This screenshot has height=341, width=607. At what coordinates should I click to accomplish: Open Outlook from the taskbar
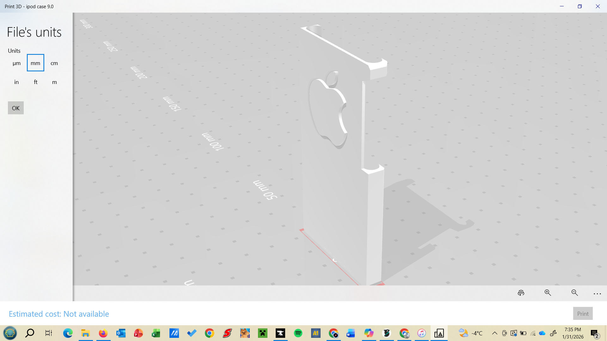pyautogui.click(x=121, y=333)
